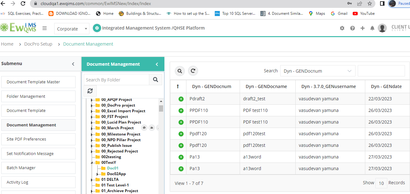Open Folder Management submenu item
Image resolution: width=410 pixels, height=194 pixels.
[x=38, y=97]
